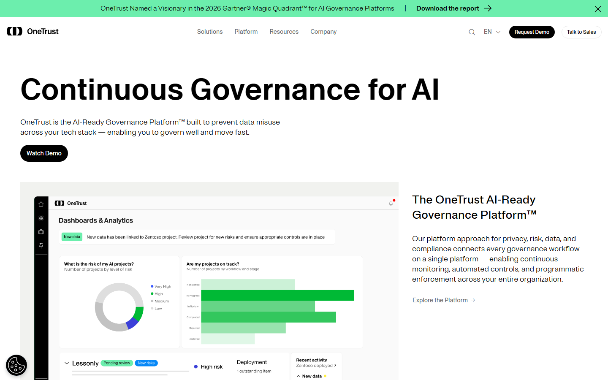Click the notification bell in dashboard
This screenshot has height=380, width=608.
(391, 204)
